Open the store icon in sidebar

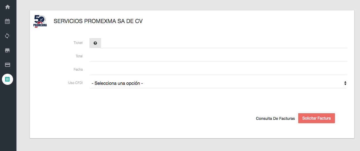pyautogui.click(x=8, y=50)
